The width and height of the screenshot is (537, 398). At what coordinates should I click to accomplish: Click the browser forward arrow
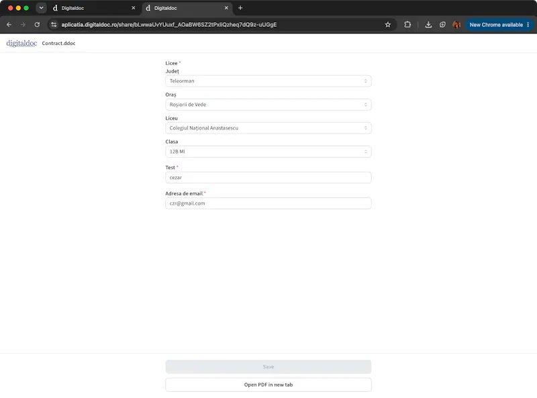(23, 25)
